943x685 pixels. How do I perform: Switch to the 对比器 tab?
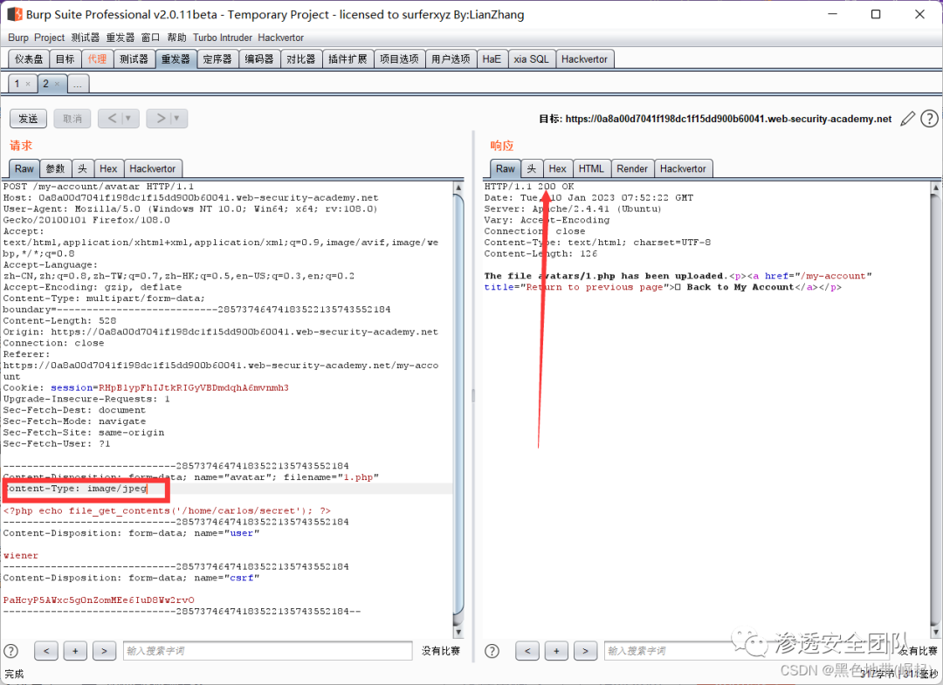coord(300,58)
